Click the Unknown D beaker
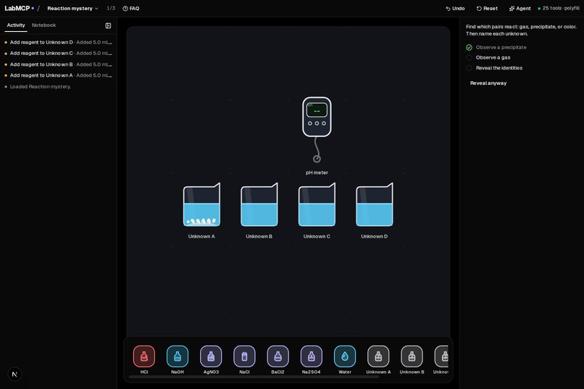Viewport: 584px width, 389px height. tap(375, 205)
